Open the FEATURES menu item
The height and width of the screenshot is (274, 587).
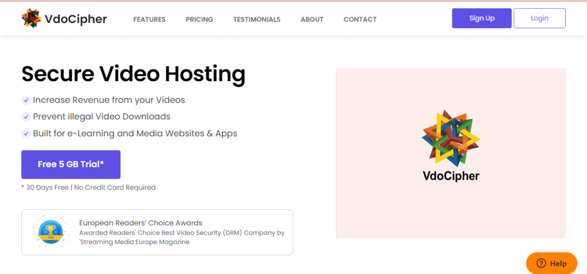pyautogui.click(x=149, y=19)
